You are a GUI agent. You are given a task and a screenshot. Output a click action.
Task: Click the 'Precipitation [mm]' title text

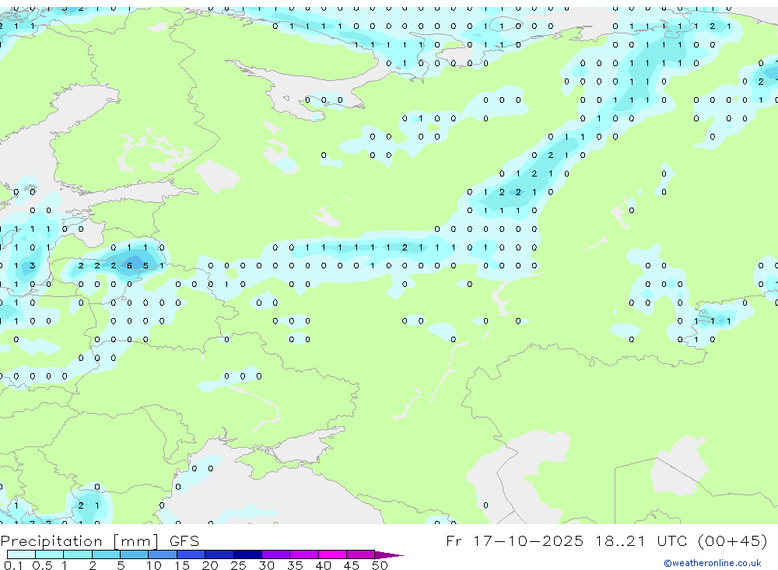(x=79, y=541)
